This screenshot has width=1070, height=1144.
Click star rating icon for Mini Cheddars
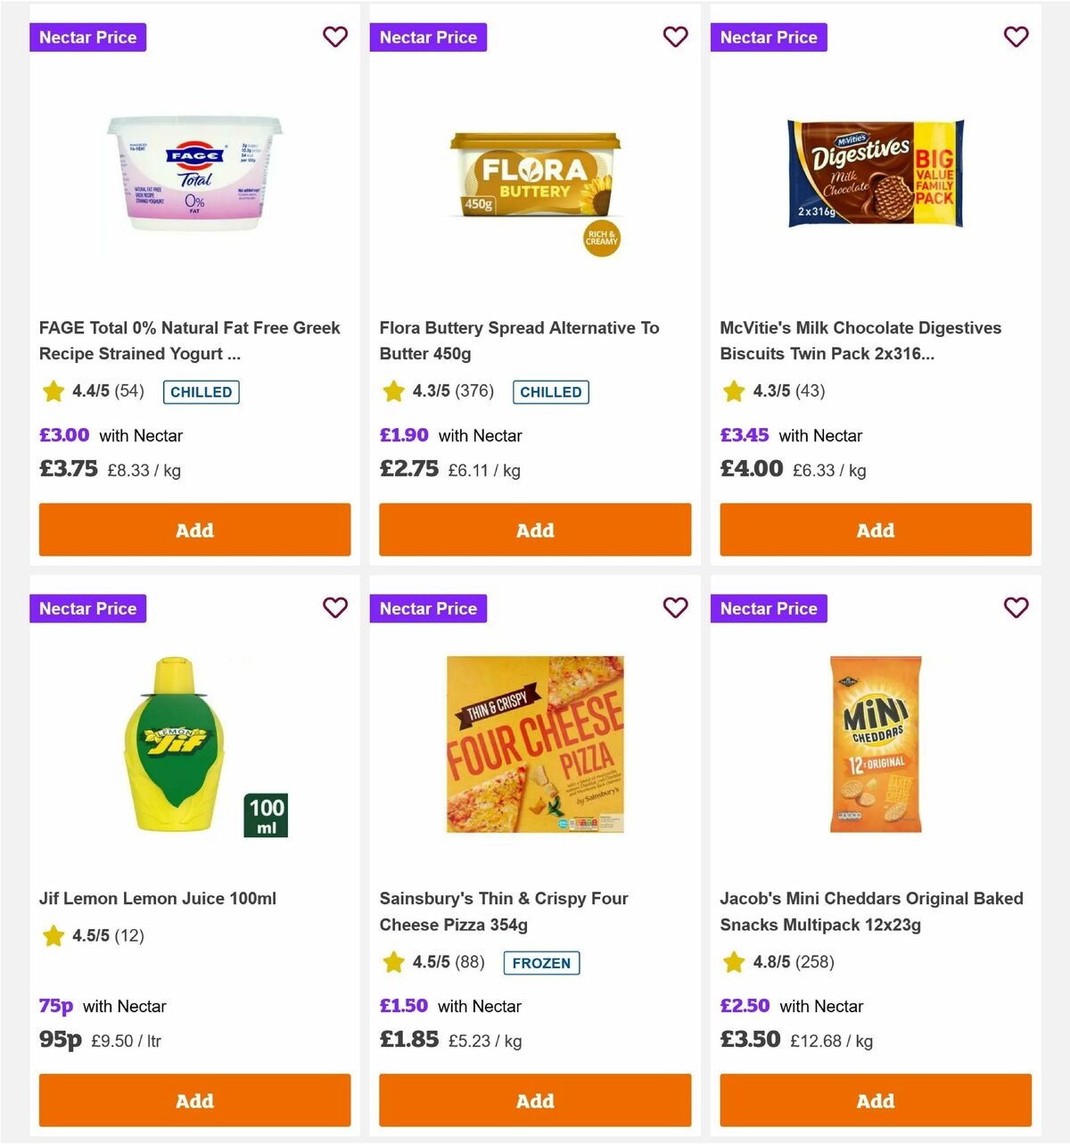[x=734, y=962]
